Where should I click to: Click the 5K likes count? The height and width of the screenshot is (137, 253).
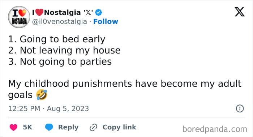tap(27, 127)
